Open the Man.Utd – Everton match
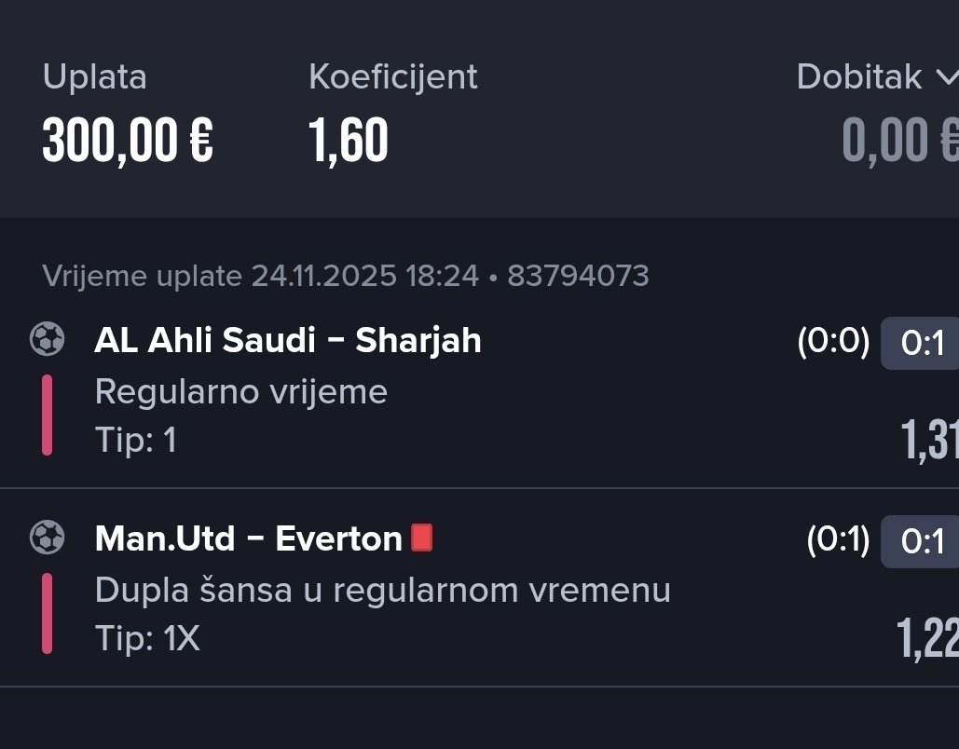 249,538
